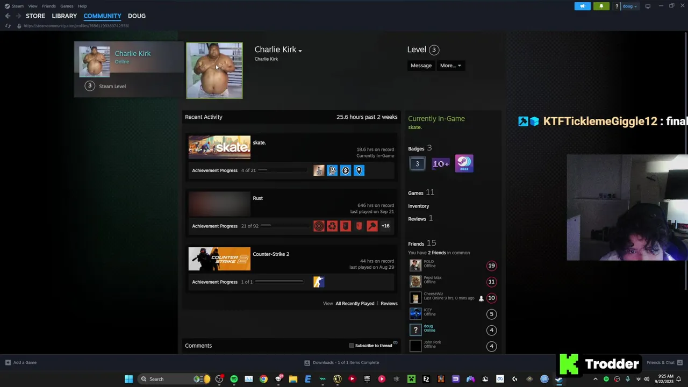Image resolution: width=688 pixels, height=387 pixels.
Task: Open the Reviews 1 sidebar link
Action: coord(420,219)
